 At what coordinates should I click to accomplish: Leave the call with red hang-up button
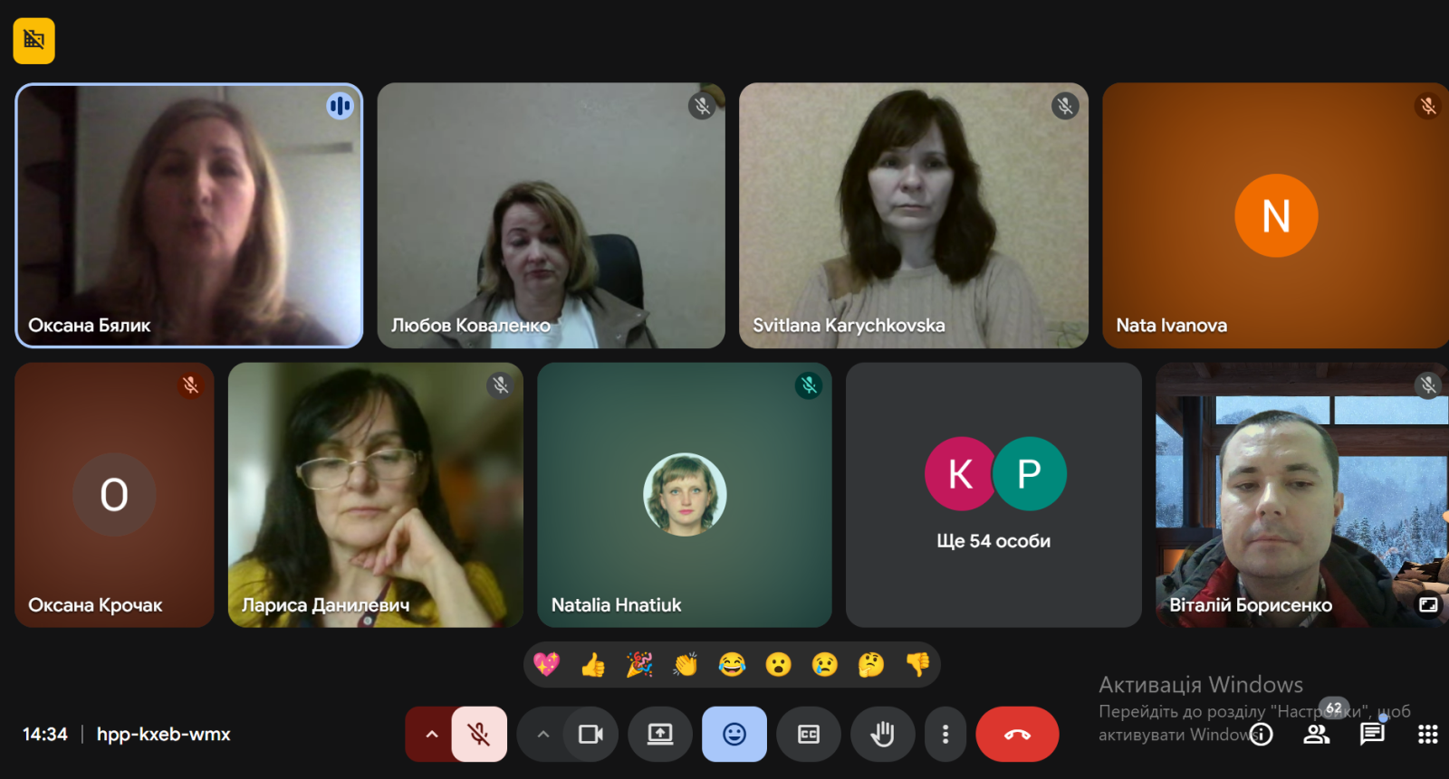pos(1017,734)
